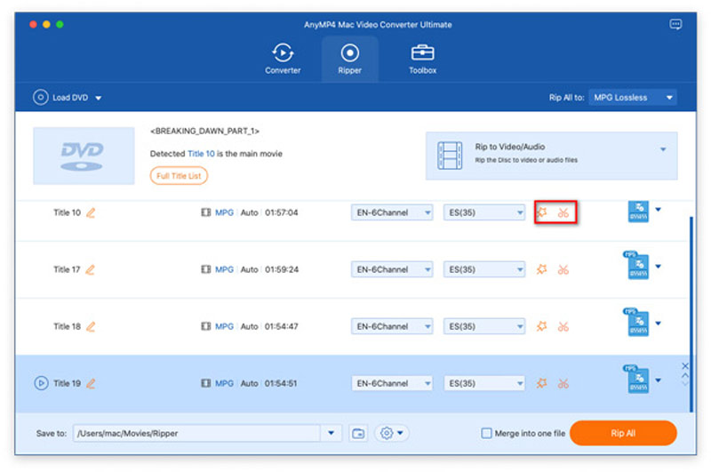
Task: Click the film strip icon for Title 10
Action: (206, 212)
